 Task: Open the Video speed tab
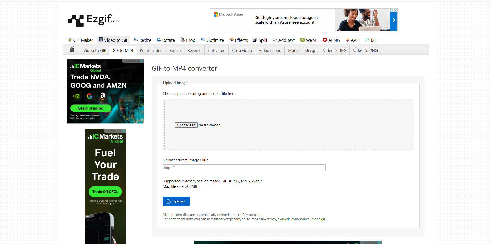270,51
